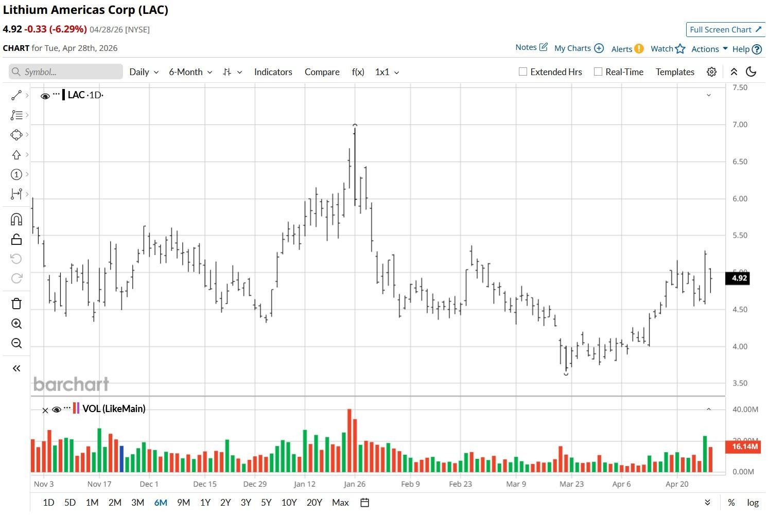
Task: Expand the Actions dropdown menu
Action: [709, 49]
